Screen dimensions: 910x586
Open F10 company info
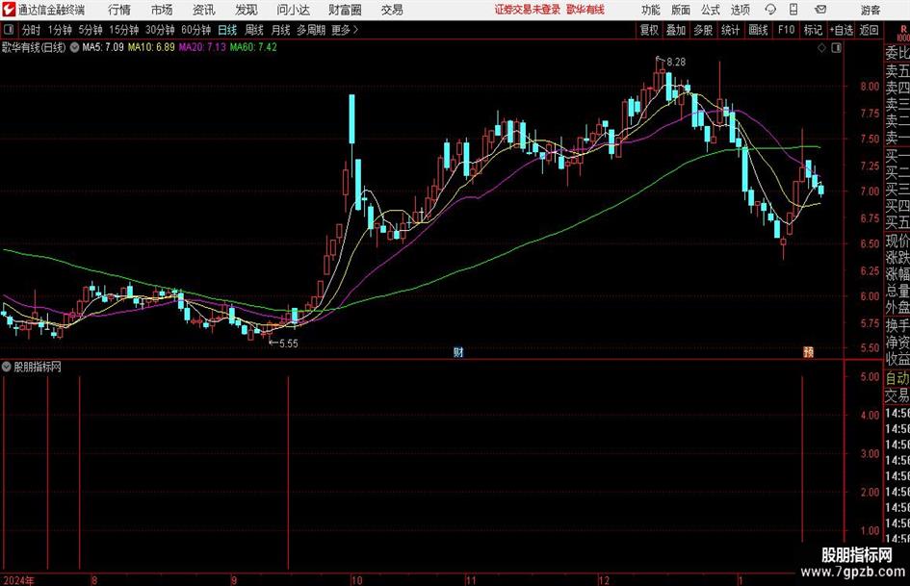pos(786,30)
